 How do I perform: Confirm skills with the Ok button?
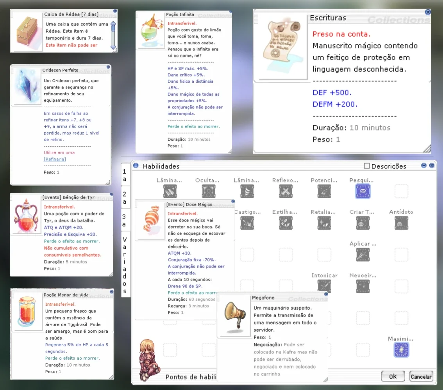(x=393, y=376)
